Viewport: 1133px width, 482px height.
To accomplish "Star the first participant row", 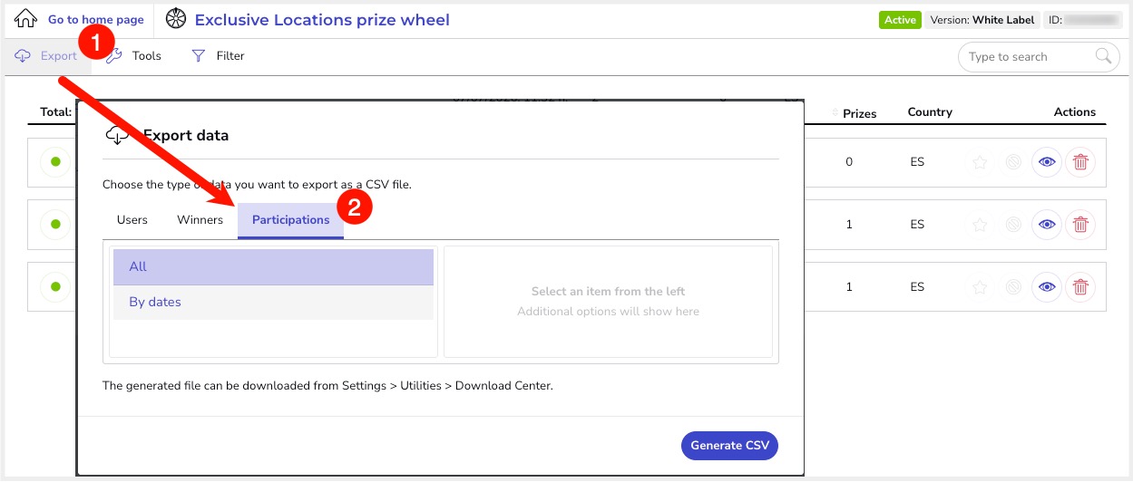I will point(980,162).
